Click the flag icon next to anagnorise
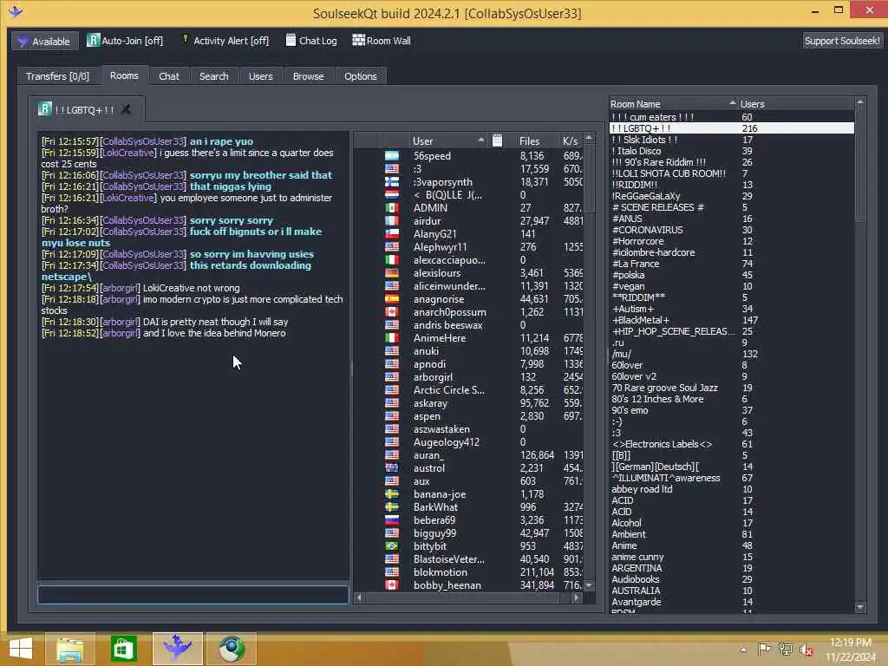This screenshot has height=666, width=888. click(392, 299)
